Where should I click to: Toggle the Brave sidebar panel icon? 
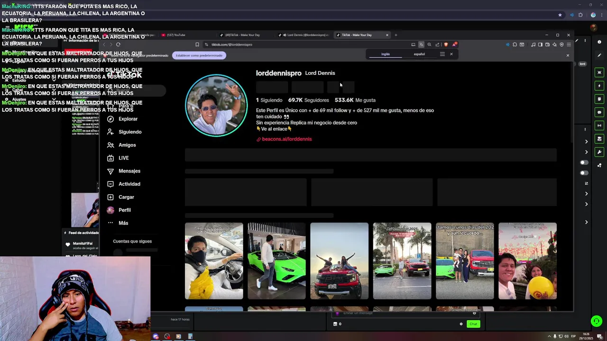coord(540,45)
